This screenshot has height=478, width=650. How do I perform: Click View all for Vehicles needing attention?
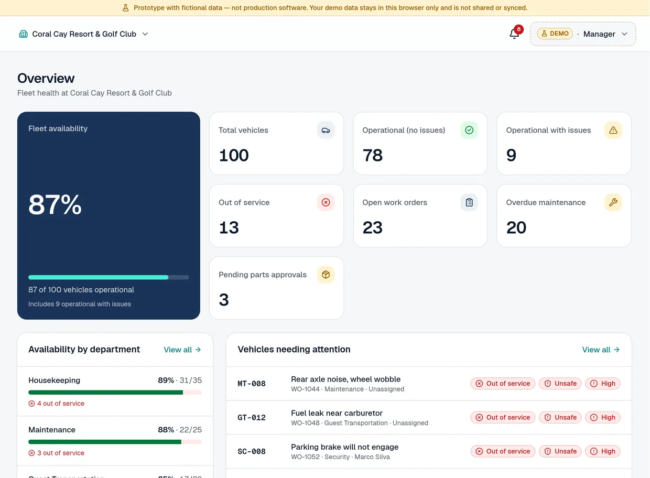point(601,350)
